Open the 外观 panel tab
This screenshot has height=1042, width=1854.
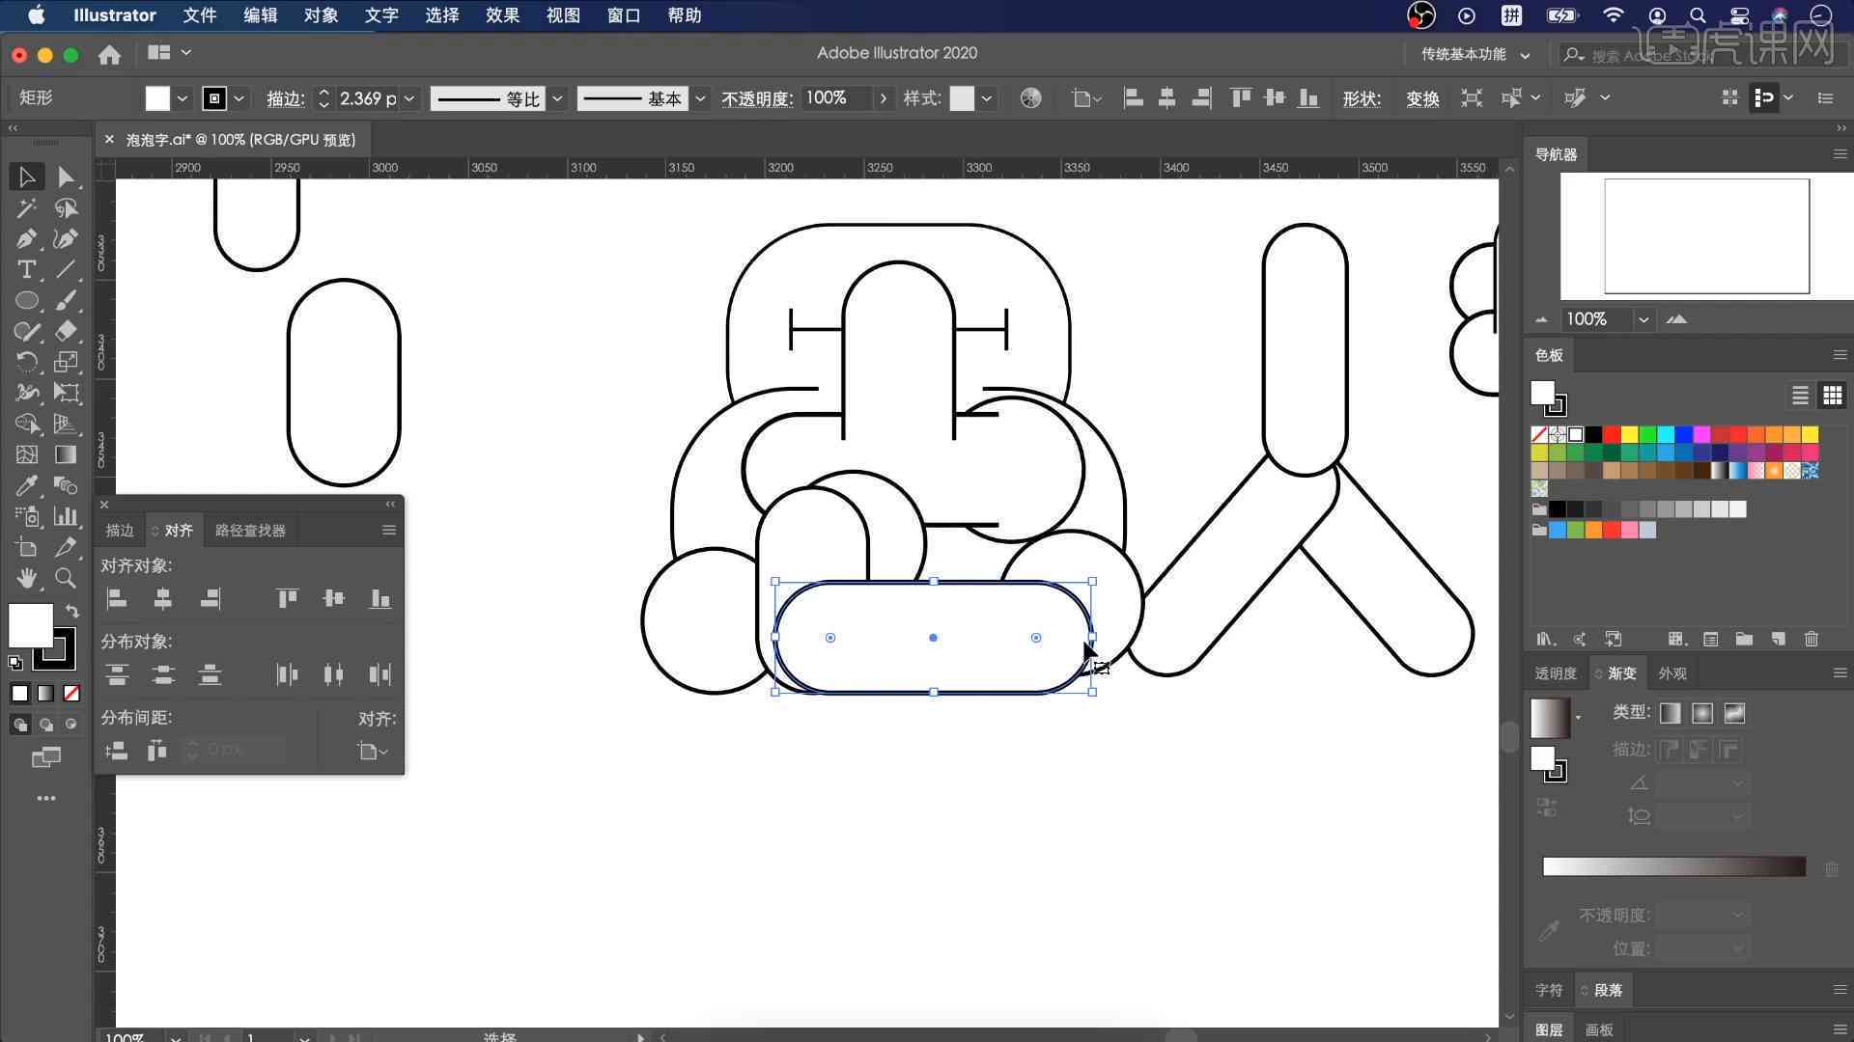[1672, 672]
